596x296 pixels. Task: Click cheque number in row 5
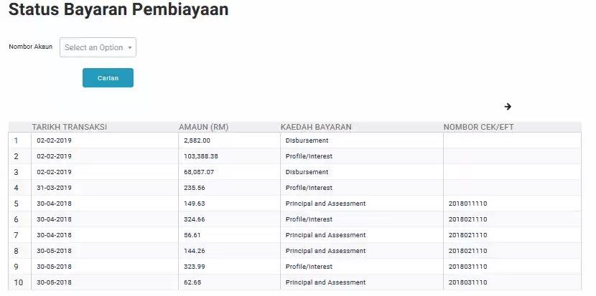[467, 204]
